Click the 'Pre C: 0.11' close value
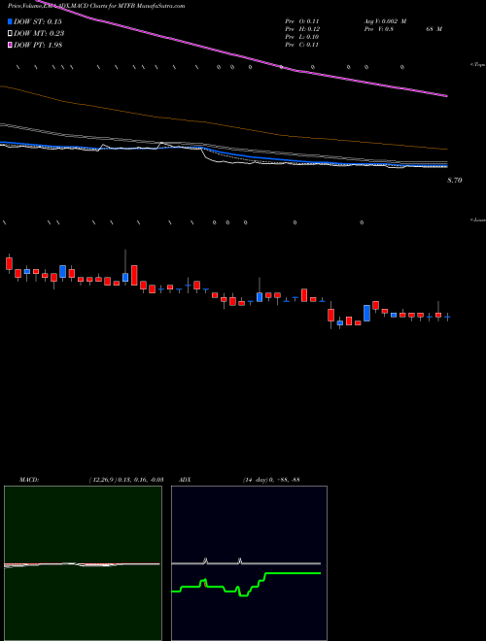 tap(302, 45)
